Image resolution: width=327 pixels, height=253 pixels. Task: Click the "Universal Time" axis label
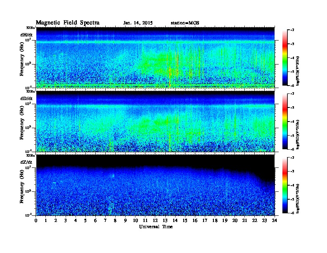tap(156, 227)
